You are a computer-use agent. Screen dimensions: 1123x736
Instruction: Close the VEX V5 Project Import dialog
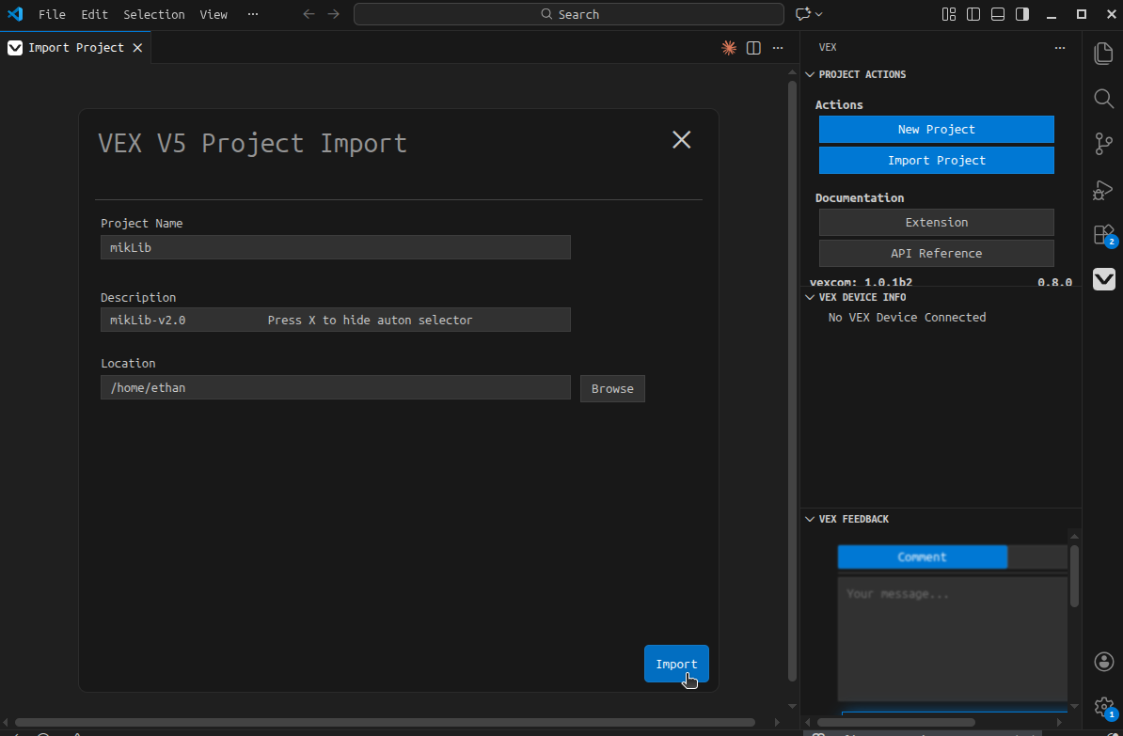click(x=682, y=140)
